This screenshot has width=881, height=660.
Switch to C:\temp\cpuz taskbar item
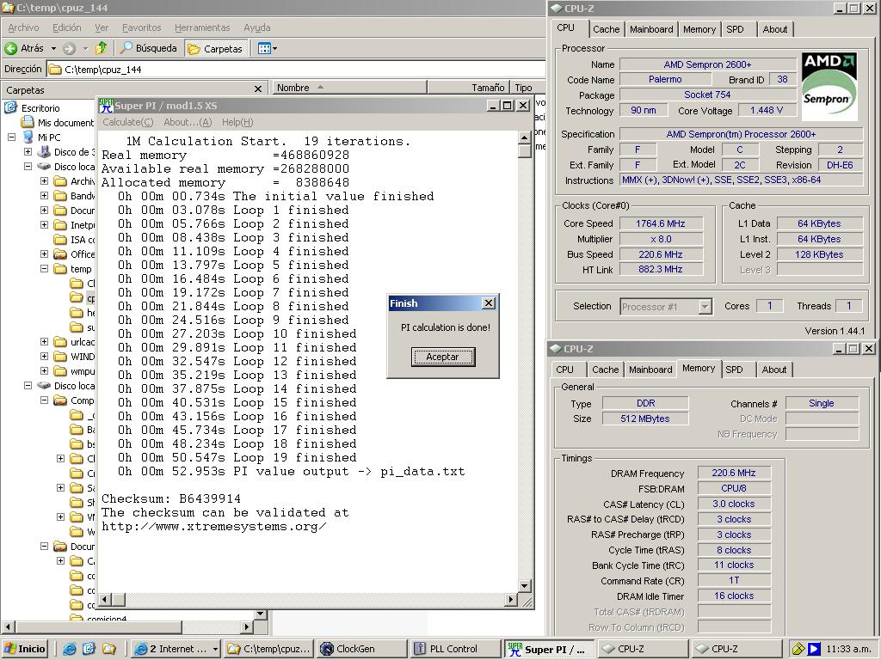click(x=268, y=649)
